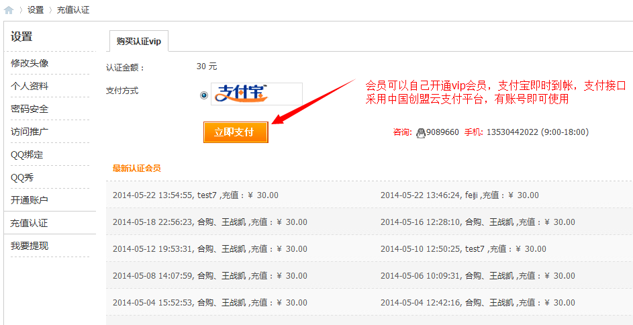The height and width of the screenshot is (325, 633).
Task: Open 个人资料 in the sidebar
Action: click(x=30, y=86)
